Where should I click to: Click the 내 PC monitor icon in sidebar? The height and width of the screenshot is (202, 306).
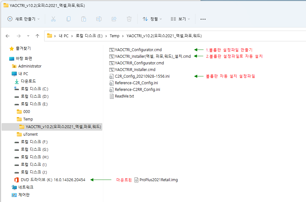click(x=14, y=74)
